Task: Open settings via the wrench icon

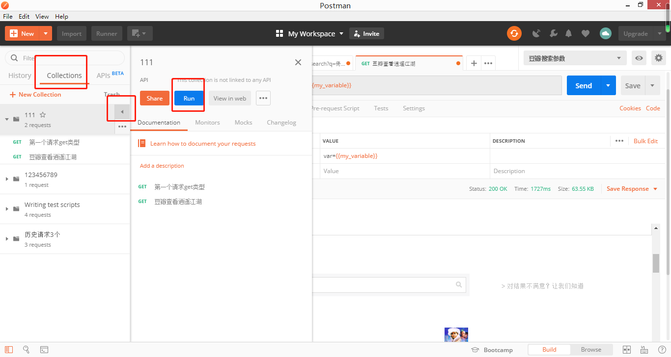Action: [x=553, y=33]
